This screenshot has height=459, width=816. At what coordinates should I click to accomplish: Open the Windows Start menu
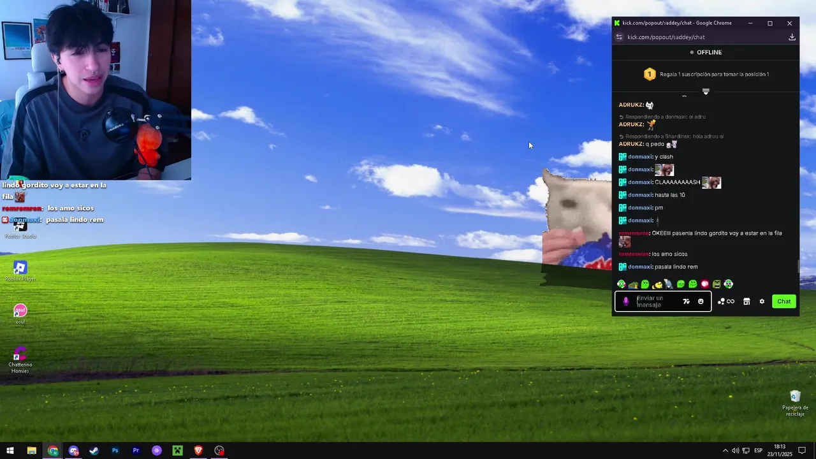[10, 451]
